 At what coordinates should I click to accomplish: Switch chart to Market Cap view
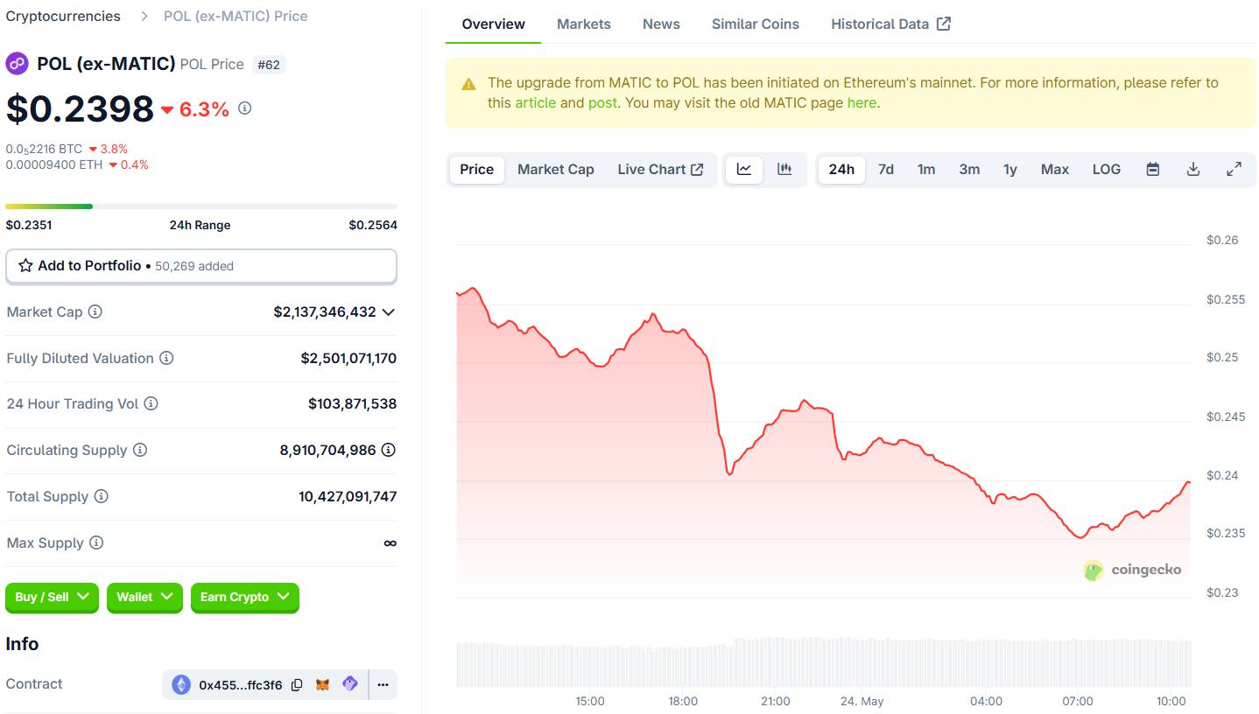click(x=556, y=169)
